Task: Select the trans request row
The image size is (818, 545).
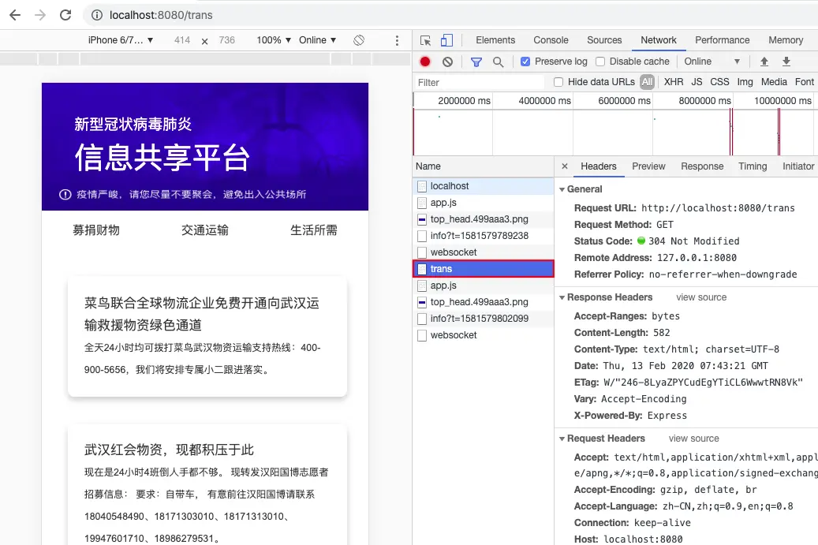Action: click(x=483, y=269)
